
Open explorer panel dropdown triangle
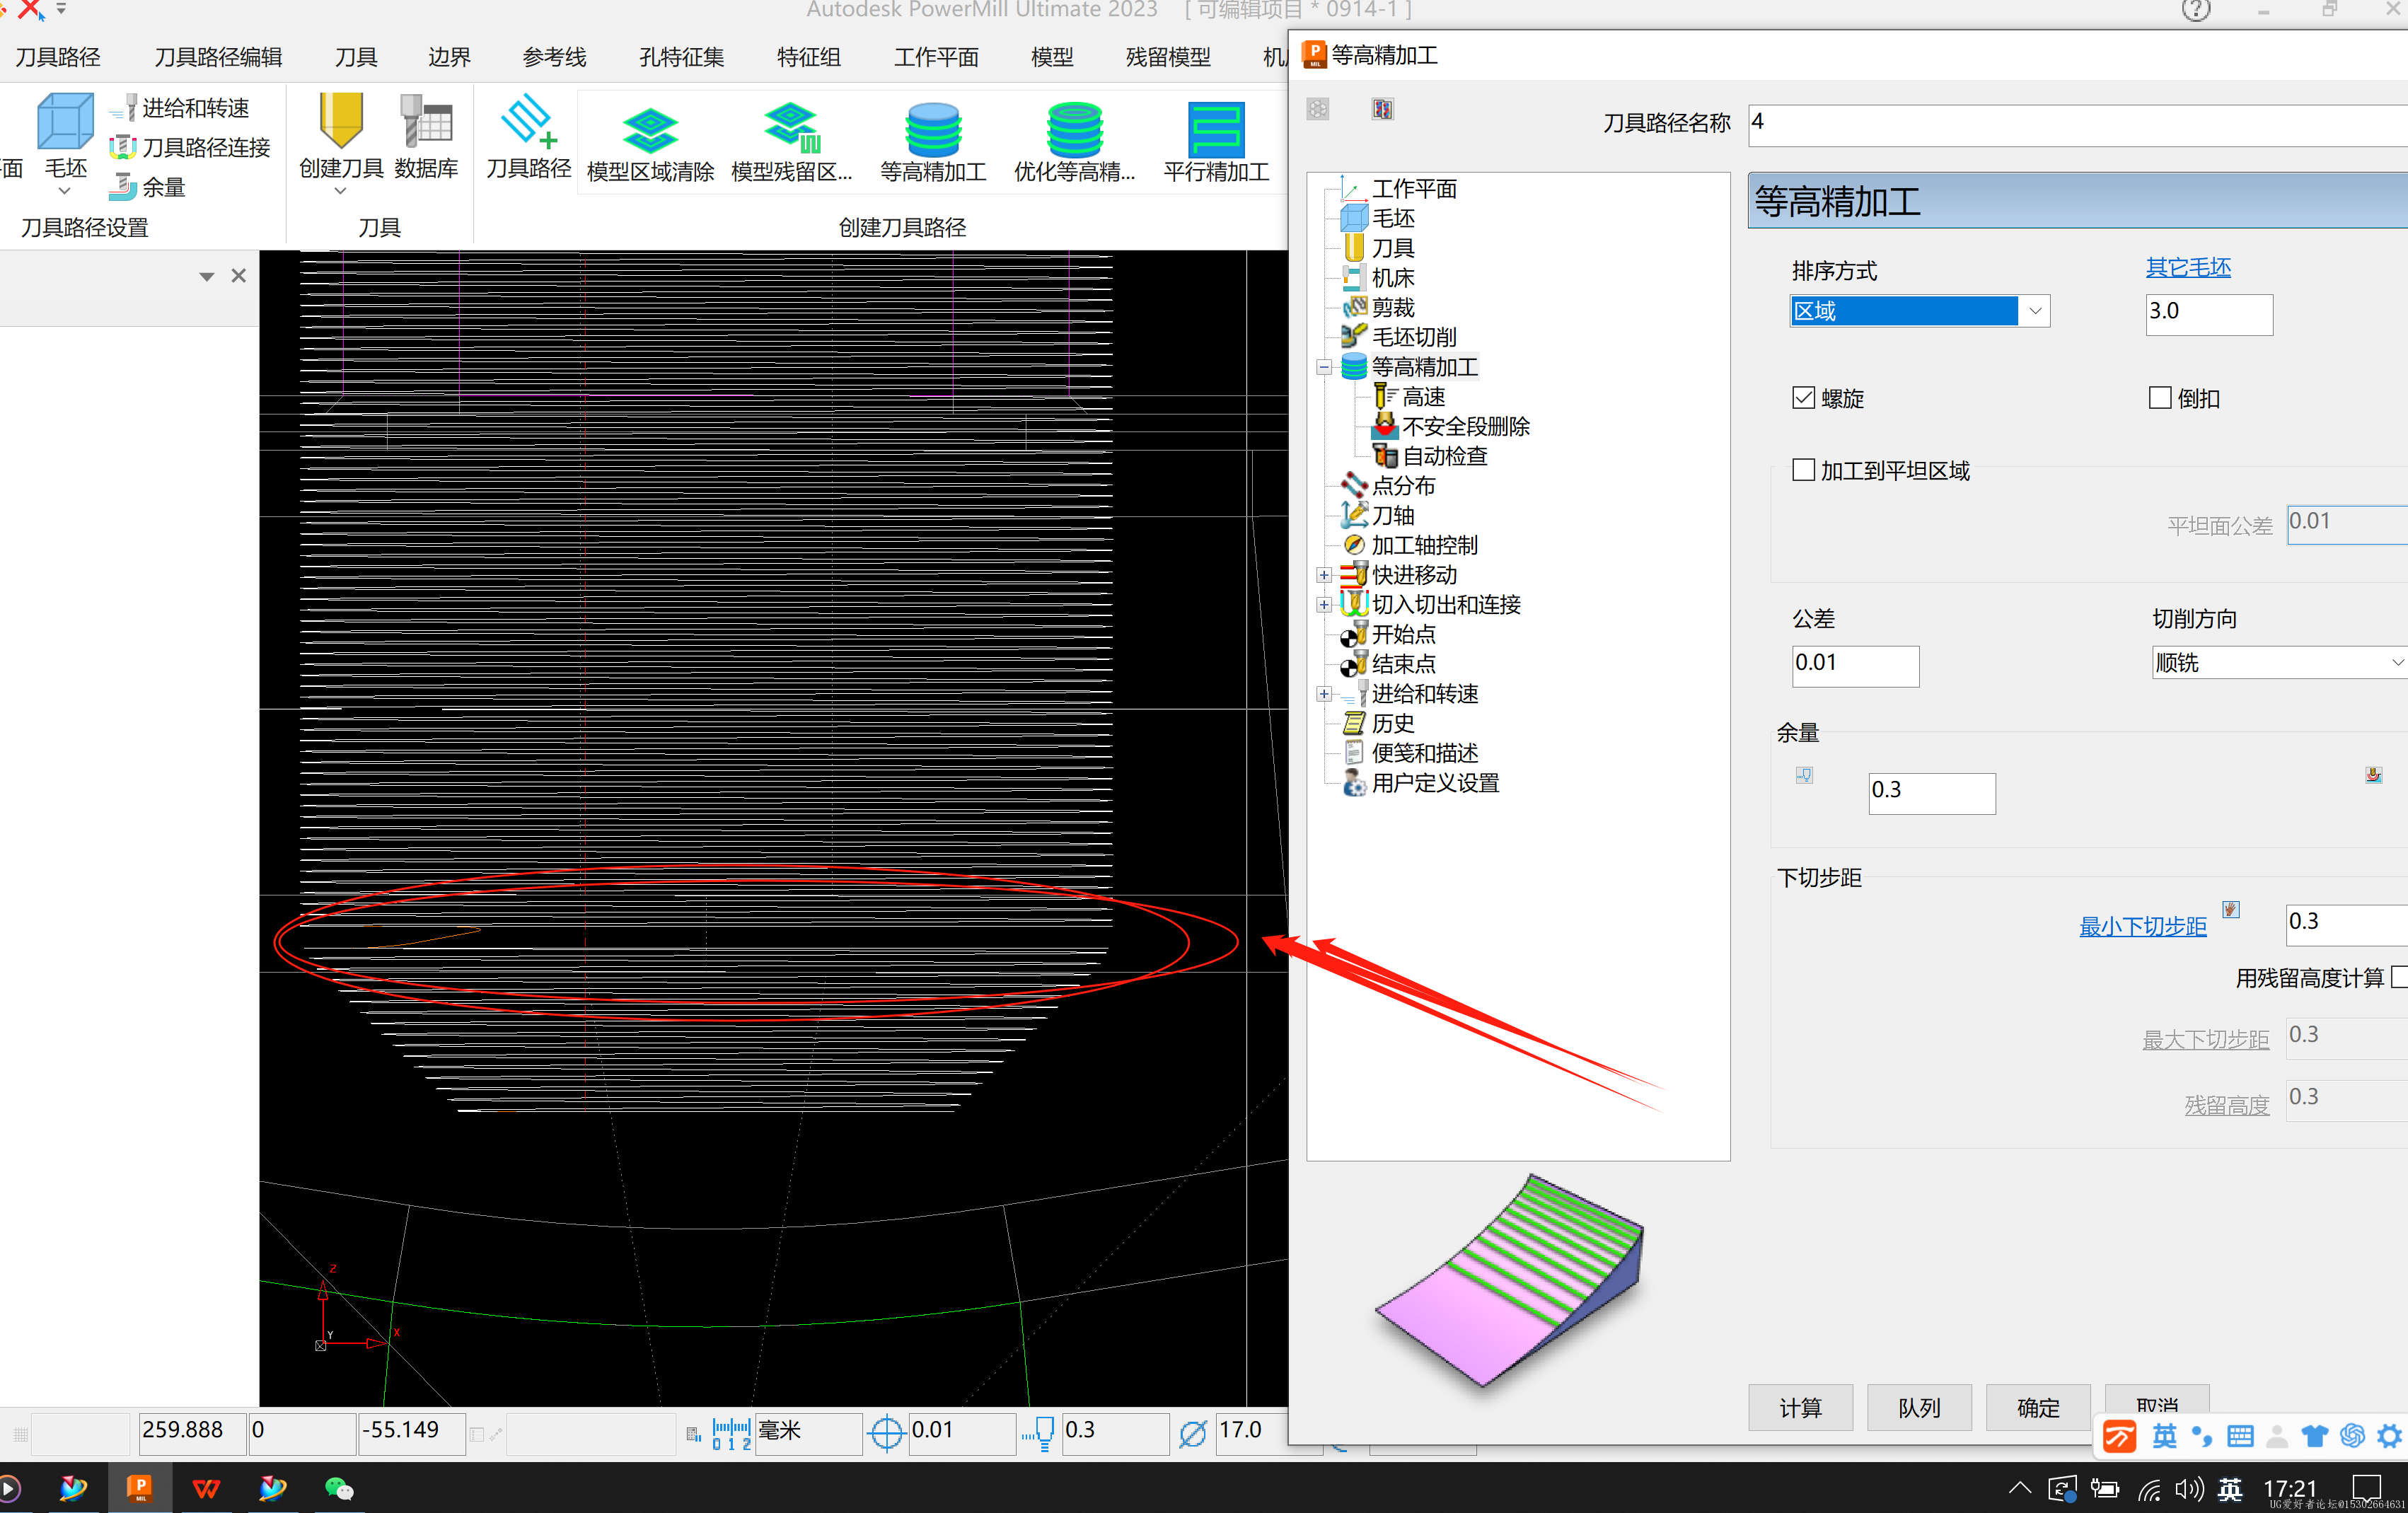click(206, 276)
